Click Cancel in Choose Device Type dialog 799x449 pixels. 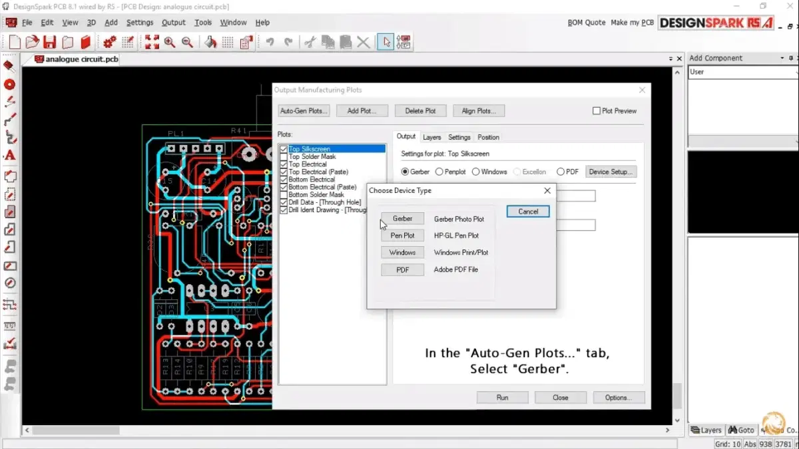point(527,212)
